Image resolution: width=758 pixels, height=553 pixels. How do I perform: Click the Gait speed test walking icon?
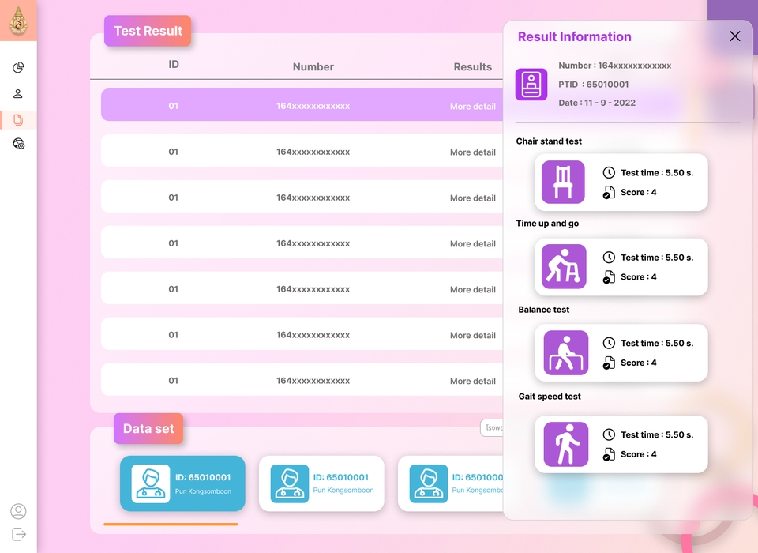566,444
